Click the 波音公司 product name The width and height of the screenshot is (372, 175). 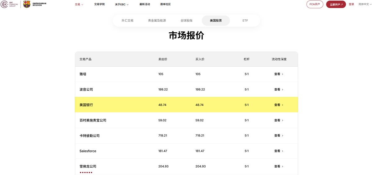tap(86, 90)
